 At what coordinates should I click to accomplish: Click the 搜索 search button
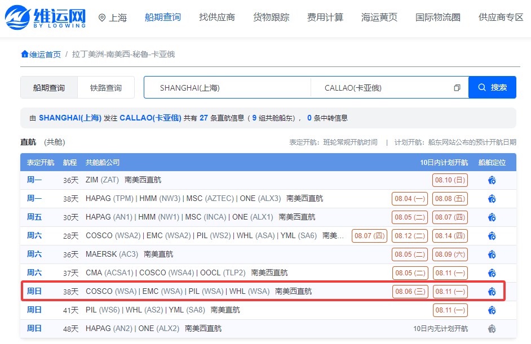pos(493,87)
